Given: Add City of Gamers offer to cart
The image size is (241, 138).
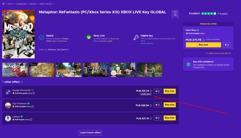Looking at the screenshot, I should [x=158, y=105].
